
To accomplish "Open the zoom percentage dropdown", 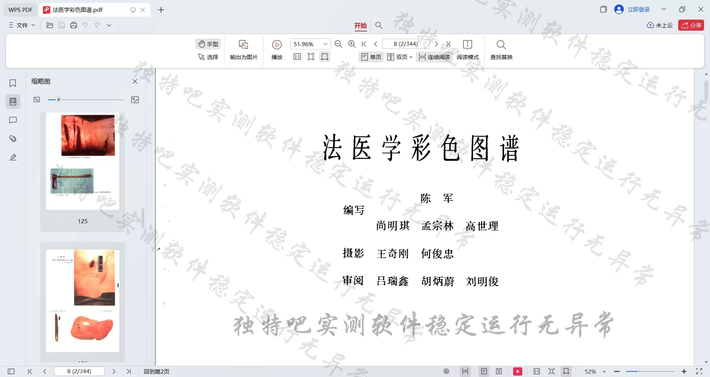I will tap(325, 44).
